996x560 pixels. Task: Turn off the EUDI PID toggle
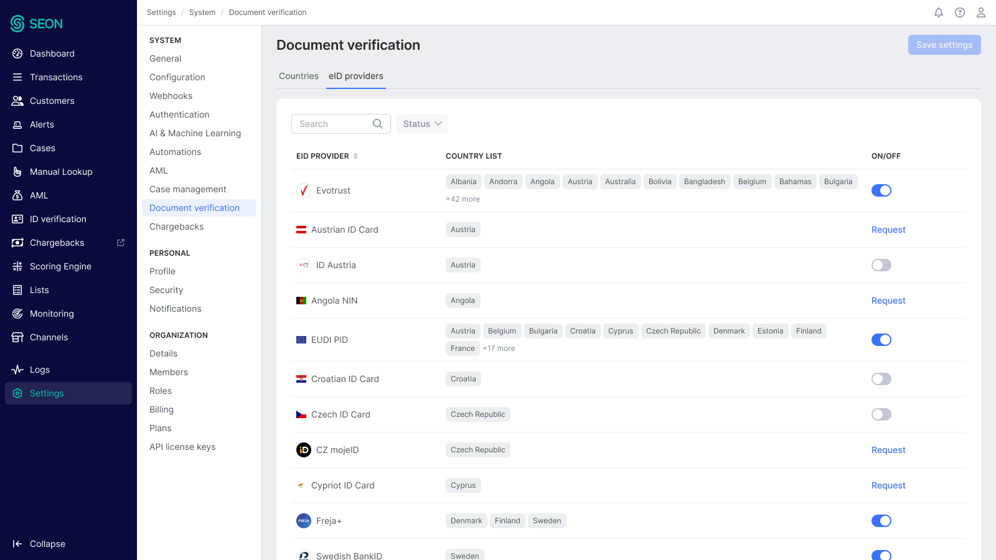[881, 340]
